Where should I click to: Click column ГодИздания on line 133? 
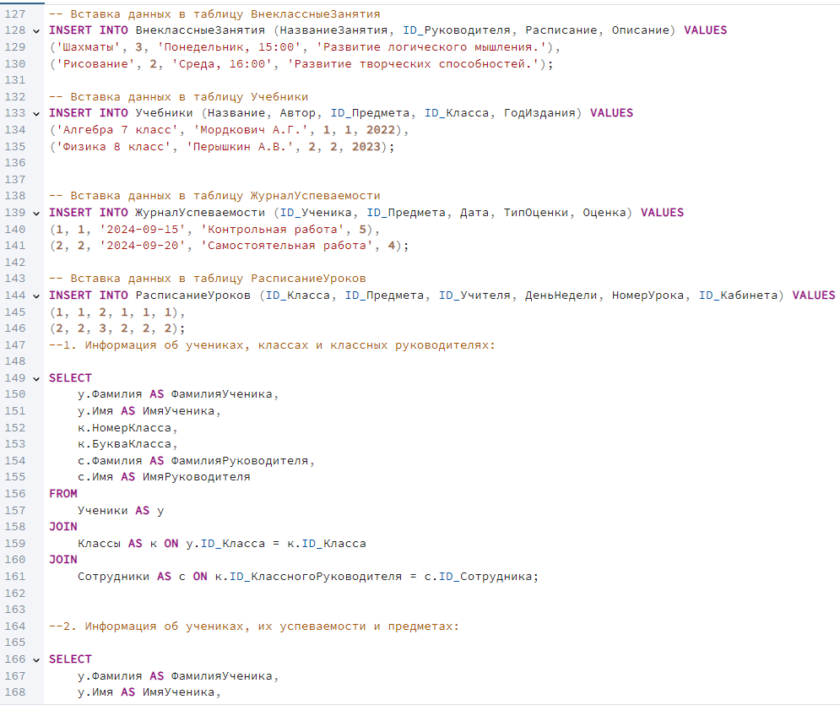pyautogui.click(x=539, y=113)
